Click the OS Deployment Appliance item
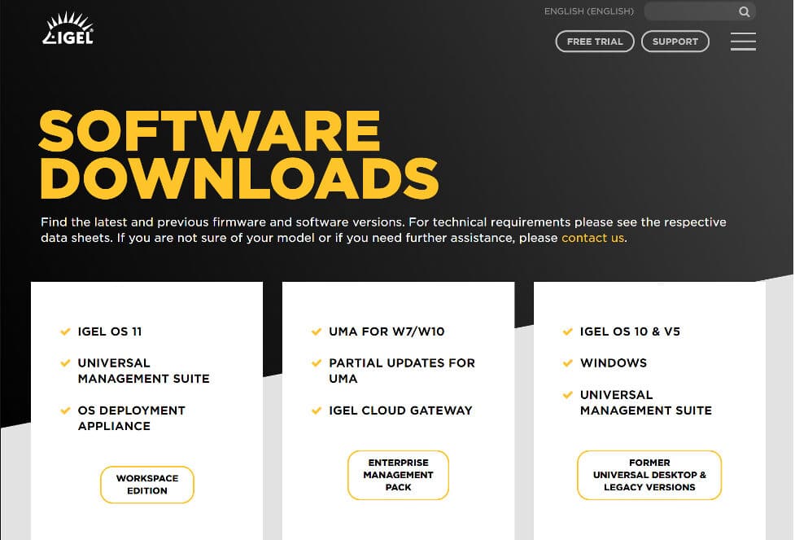Screen dimensions: 795x540 [131, 418]
